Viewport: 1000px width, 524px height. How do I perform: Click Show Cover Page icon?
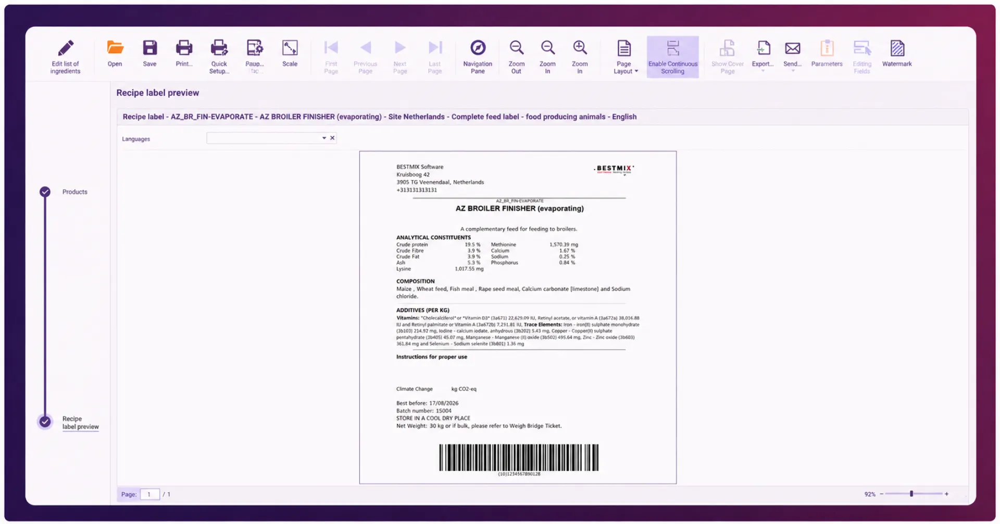[727, 48]
